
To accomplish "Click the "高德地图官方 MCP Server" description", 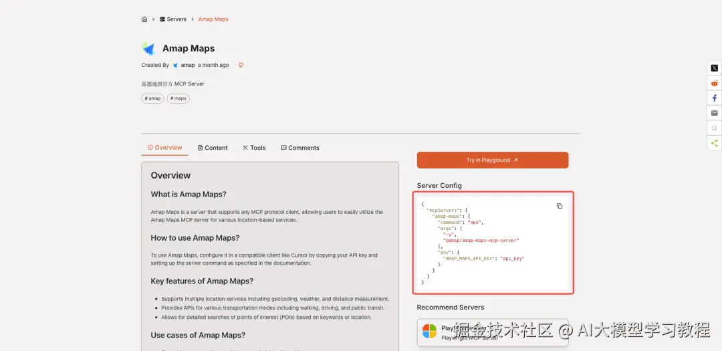I will [172, 84].
